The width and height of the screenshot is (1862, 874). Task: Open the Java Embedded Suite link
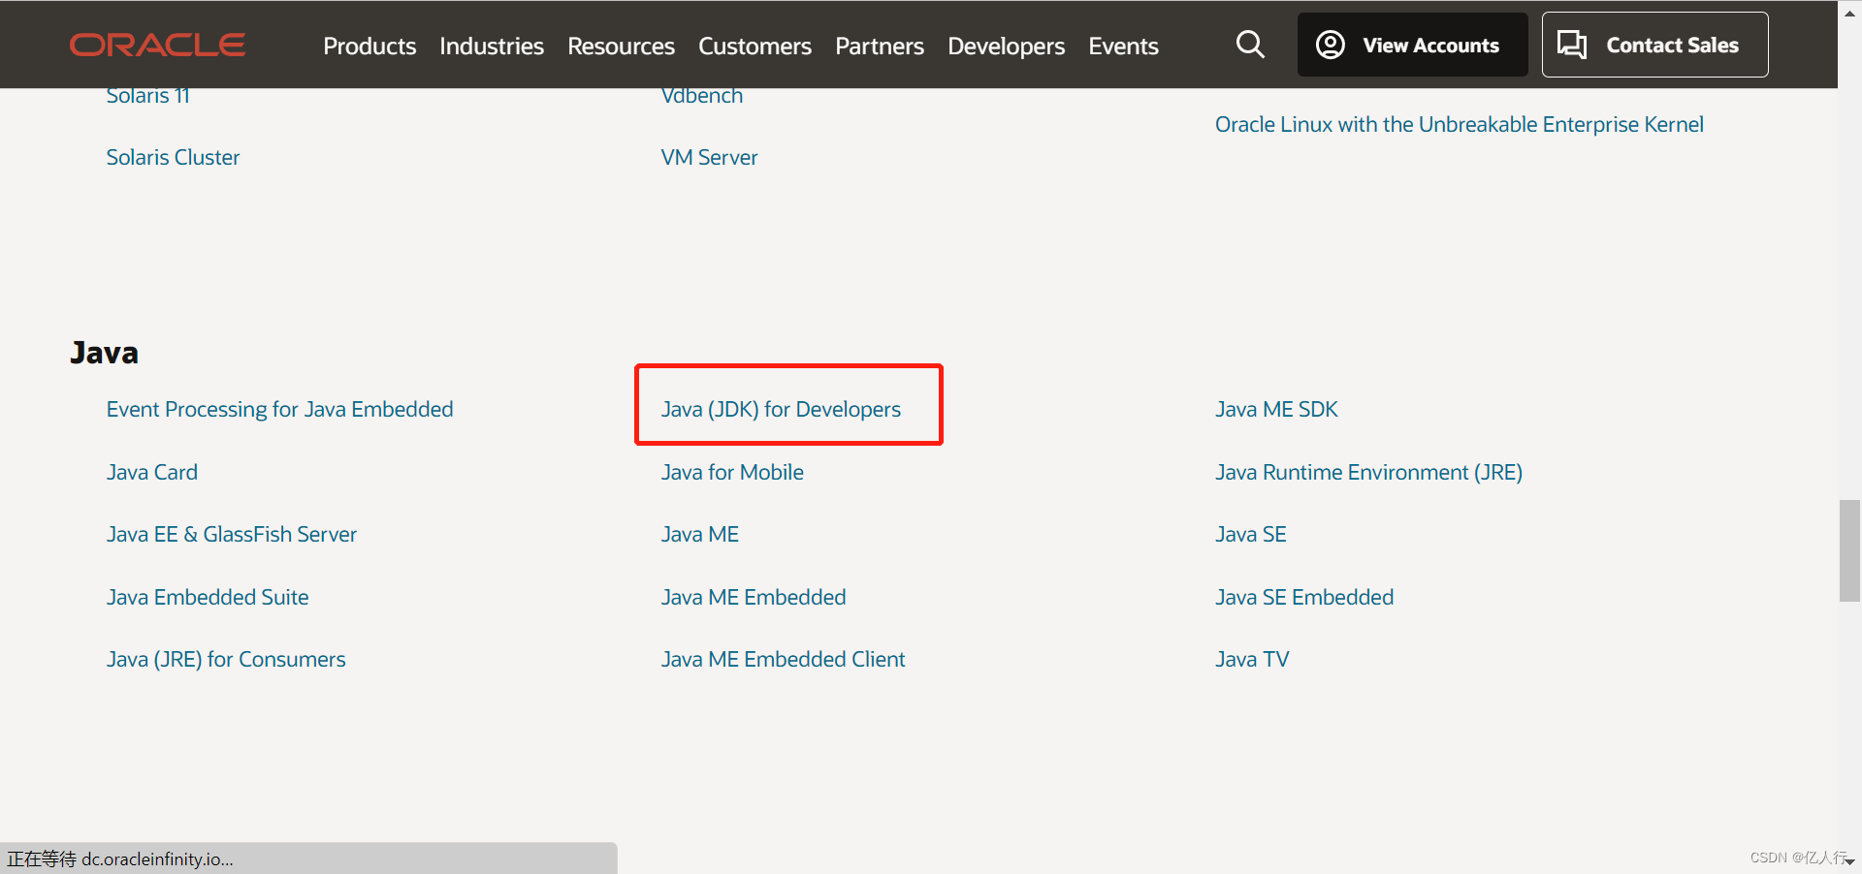pos(208,597)
